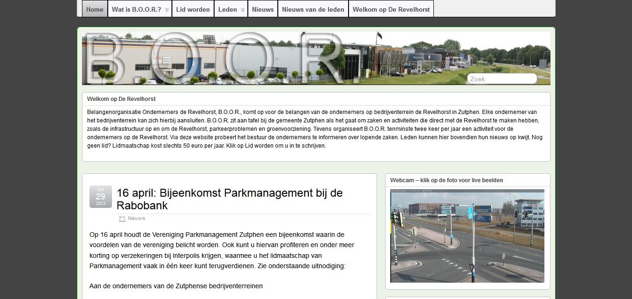
Task: Open the 'Wat is B.O.O.R.?' menu item
Action: (136, 9)
